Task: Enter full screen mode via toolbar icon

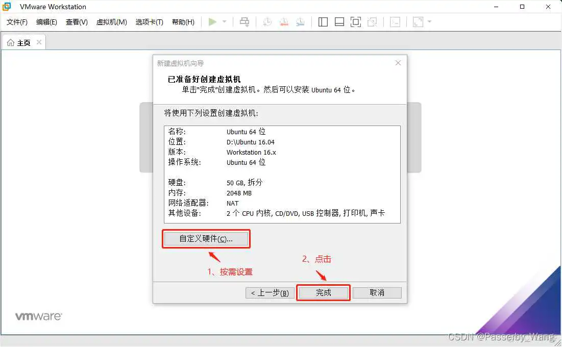Action: (x=356, y=21)
